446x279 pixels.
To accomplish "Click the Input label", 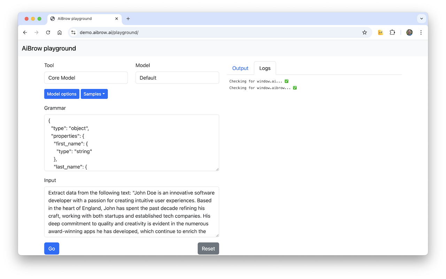I will (x=50, y=180).
